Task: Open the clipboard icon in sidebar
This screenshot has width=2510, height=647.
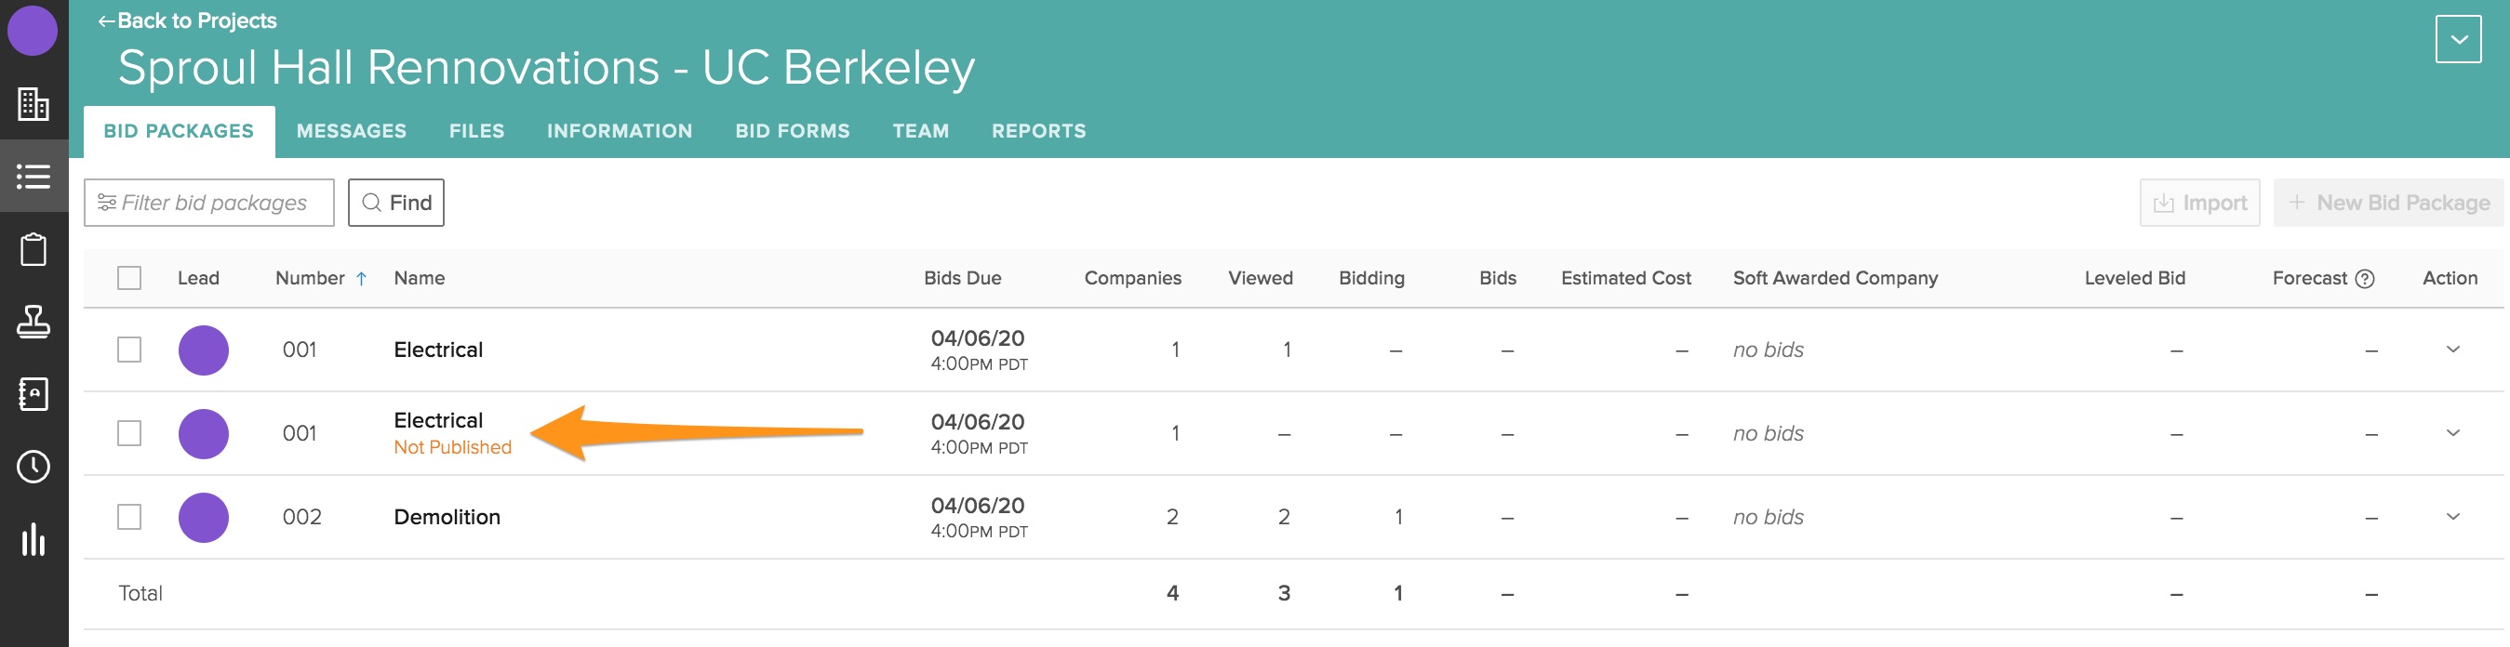Action: tap(33, 249)
